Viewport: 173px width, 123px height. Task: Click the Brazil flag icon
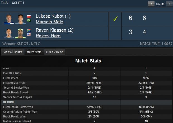(29, 20)
